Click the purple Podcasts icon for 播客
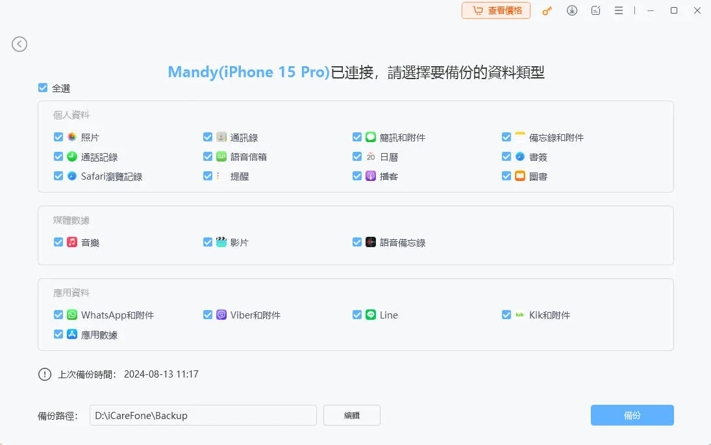The height and width of the screenshot is (445, 711). 371,176
